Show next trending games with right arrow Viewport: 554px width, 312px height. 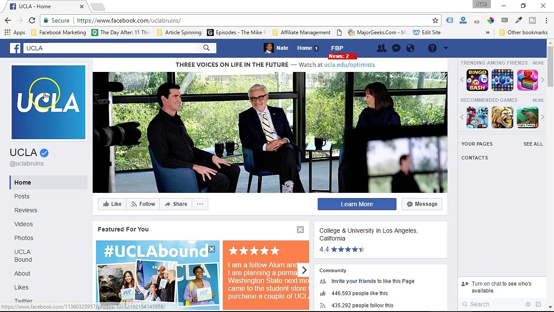tap(542, 80)
